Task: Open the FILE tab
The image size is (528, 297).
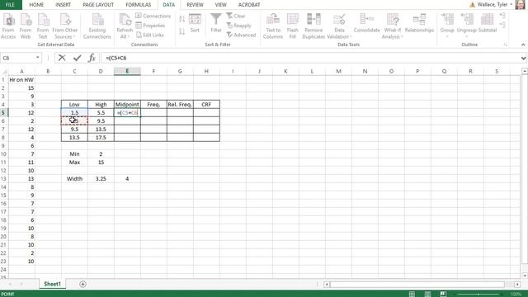Action: coord(11,5)
